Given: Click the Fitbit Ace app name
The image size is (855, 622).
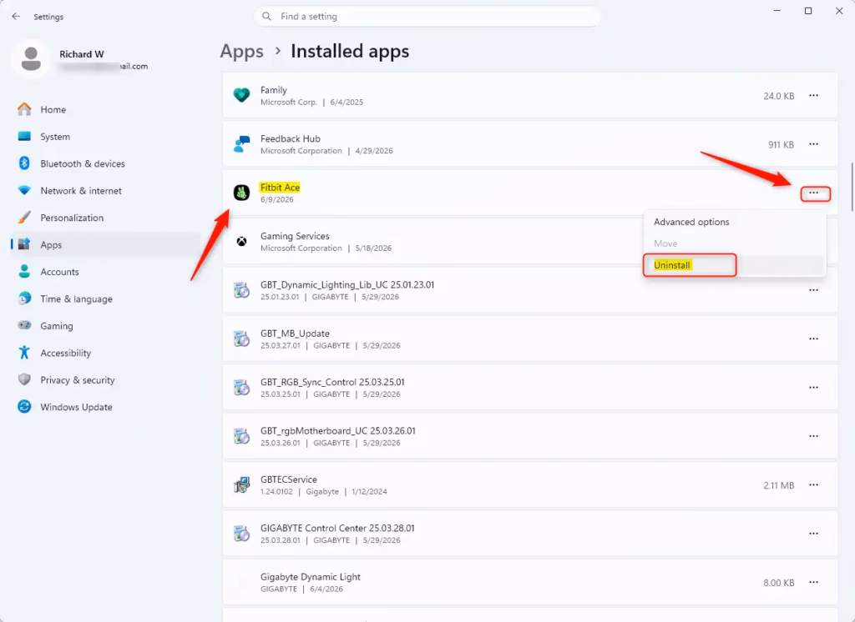Looking at the screenshot, I should pyautogui.click(x=280, y=188).
